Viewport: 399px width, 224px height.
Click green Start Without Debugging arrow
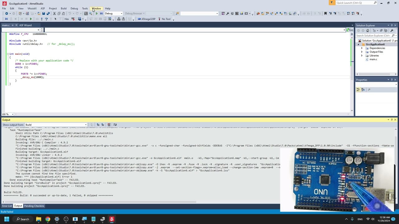pos(97,13)
